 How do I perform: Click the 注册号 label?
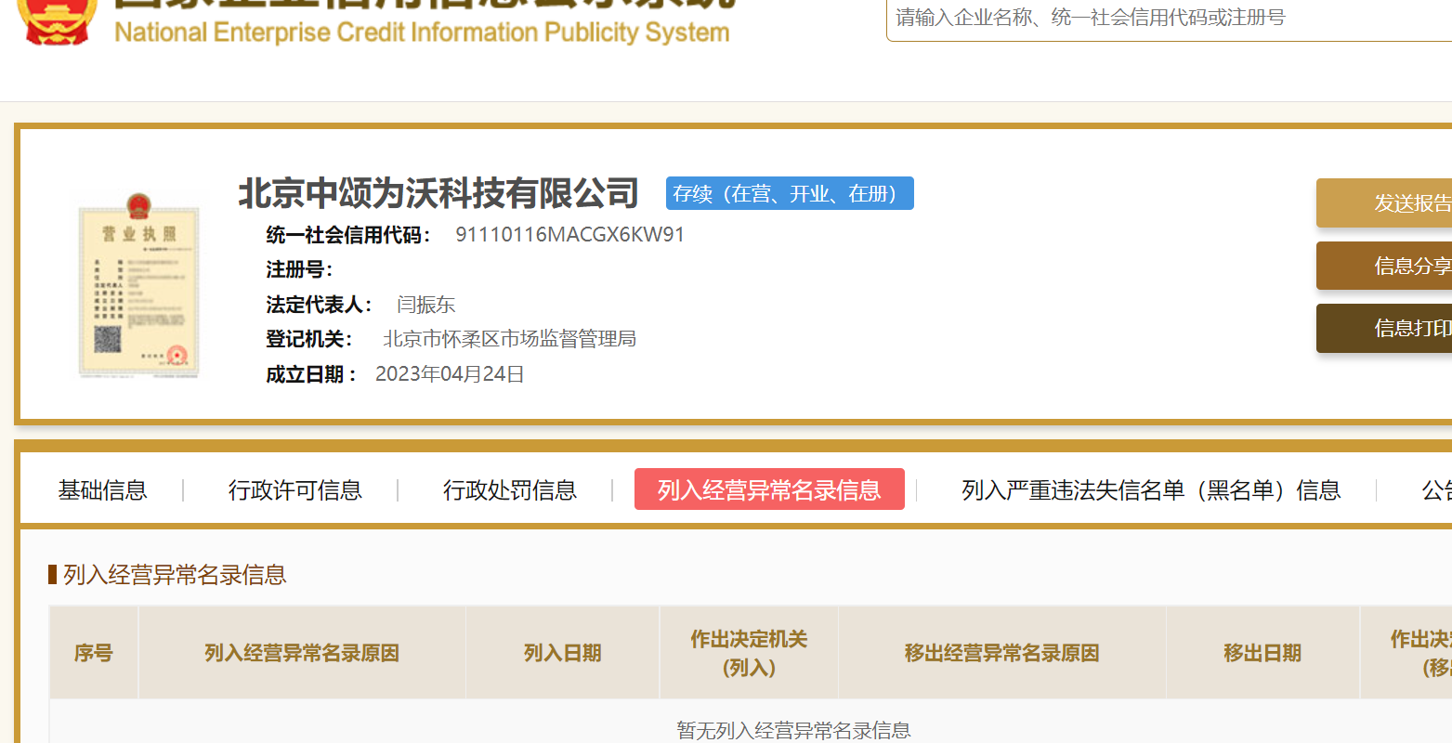[299, 269]
